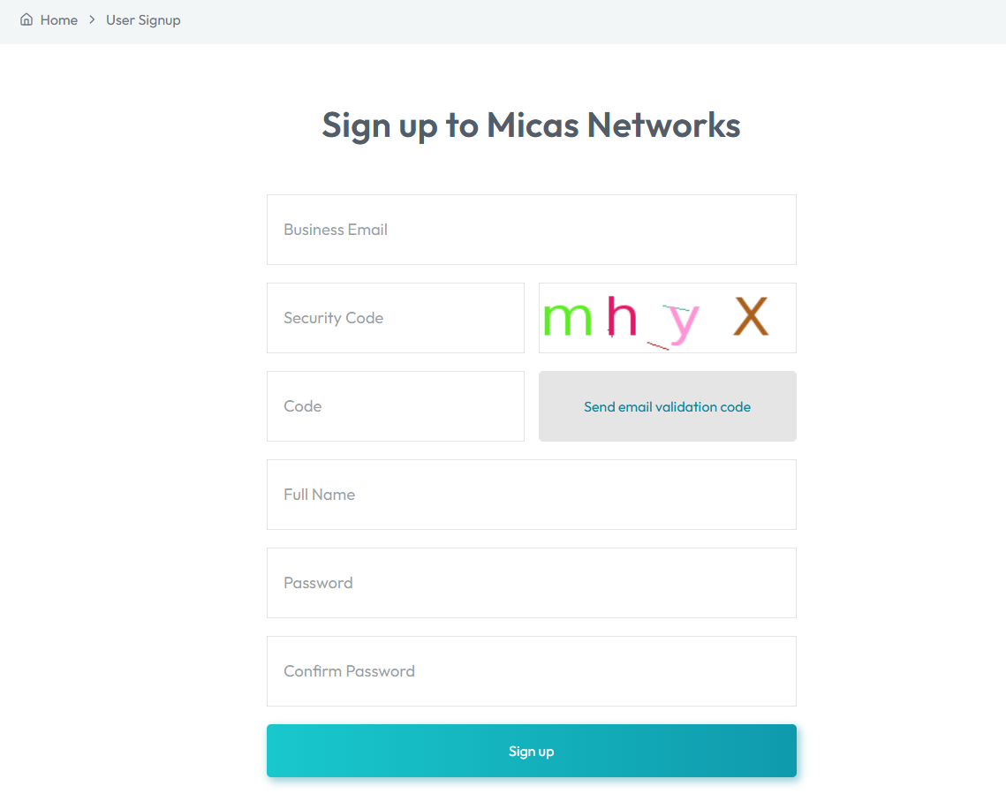Image resolution: width=1006 pixels, height=794 pixels.
Task: Click the red letter h in the captcha
Action: tap(621, 315)
